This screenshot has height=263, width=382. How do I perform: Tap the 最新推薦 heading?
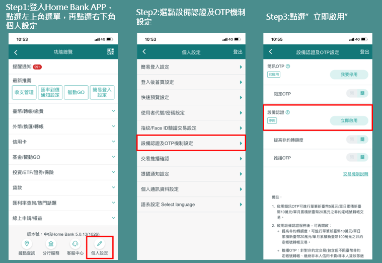point(22,81)
